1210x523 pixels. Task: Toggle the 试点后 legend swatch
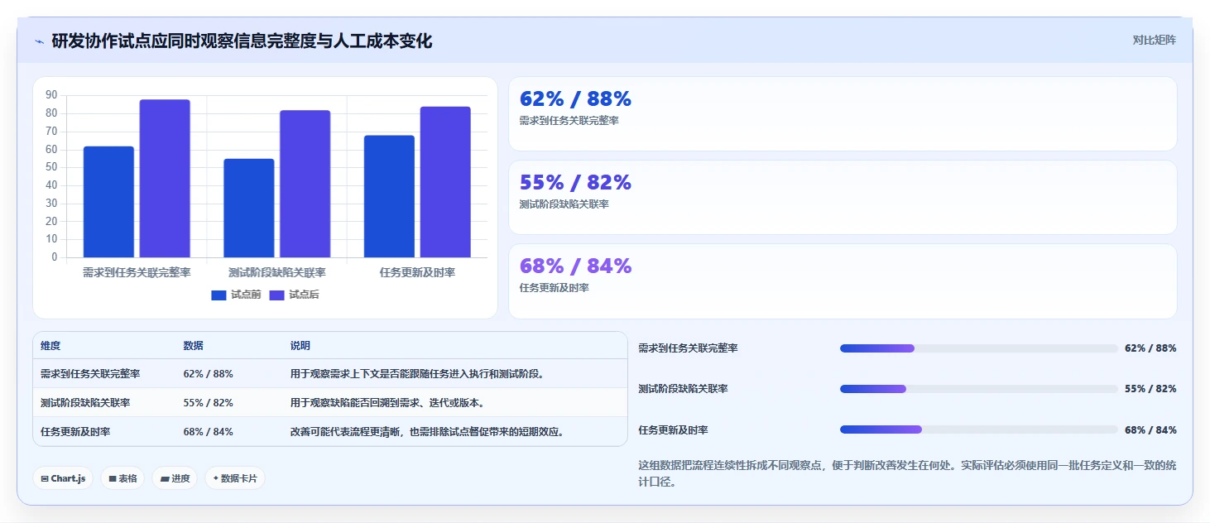[x=276, y=295]
